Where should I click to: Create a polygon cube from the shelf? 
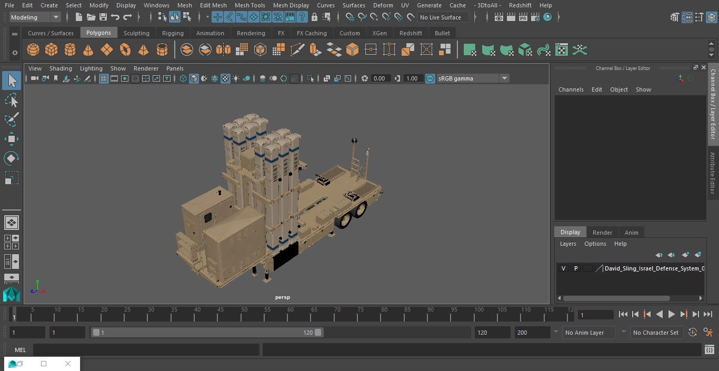52,50
